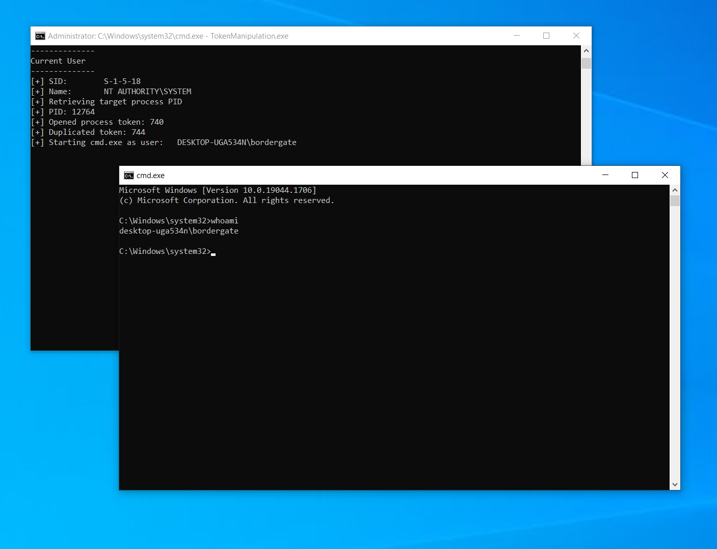Image resolution: width=717 pixels, height=549 pixels.
Task: Click scrollbar thumb in TokenManipulation window
Action: coord(586,63)
